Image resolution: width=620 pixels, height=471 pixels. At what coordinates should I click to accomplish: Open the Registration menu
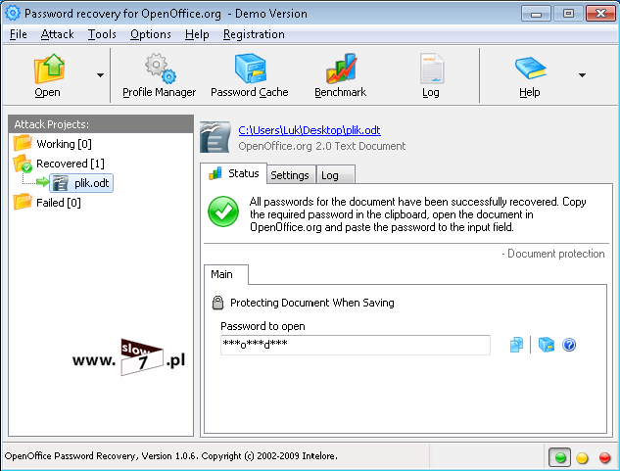254,34
